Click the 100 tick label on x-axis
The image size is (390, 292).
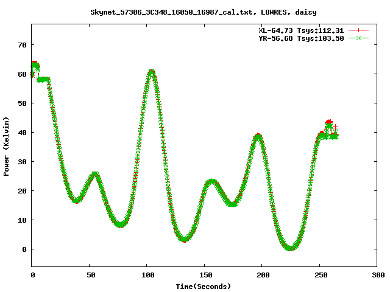[x=148, y=275]
